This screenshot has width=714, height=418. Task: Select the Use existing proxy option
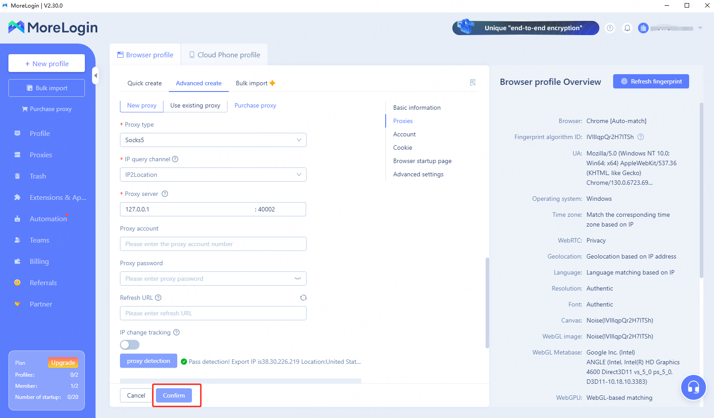[195, 105]
